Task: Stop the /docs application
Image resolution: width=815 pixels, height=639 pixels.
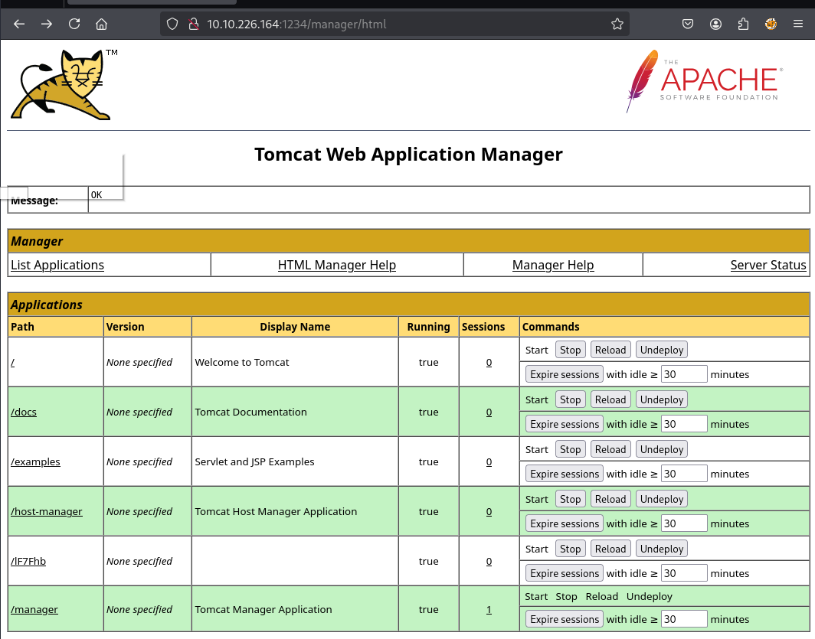Action: pyautogui.click(x=570, y=399)
